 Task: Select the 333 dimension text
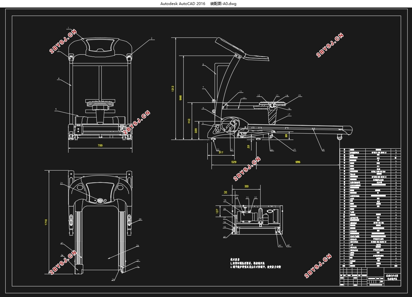point(247,186)
